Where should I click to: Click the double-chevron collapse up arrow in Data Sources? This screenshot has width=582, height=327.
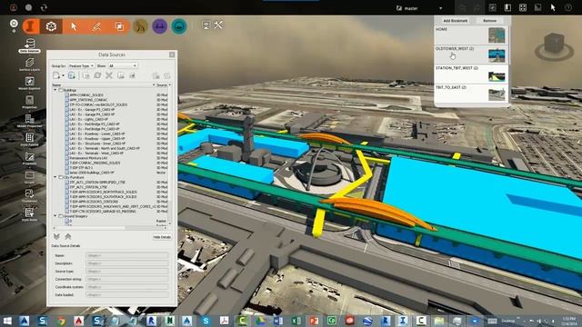tap(68, 236)
